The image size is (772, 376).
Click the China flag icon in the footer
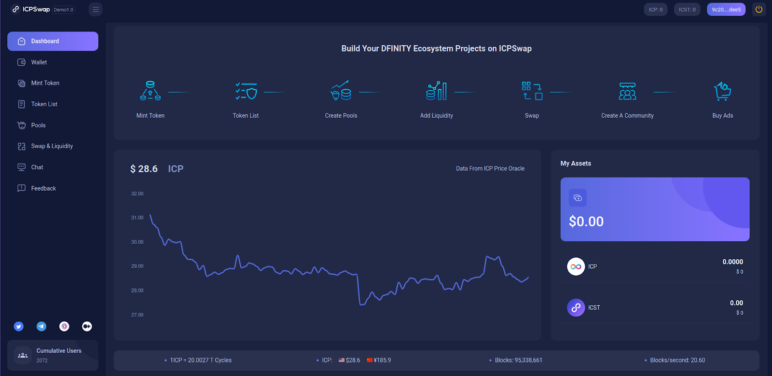370,361
